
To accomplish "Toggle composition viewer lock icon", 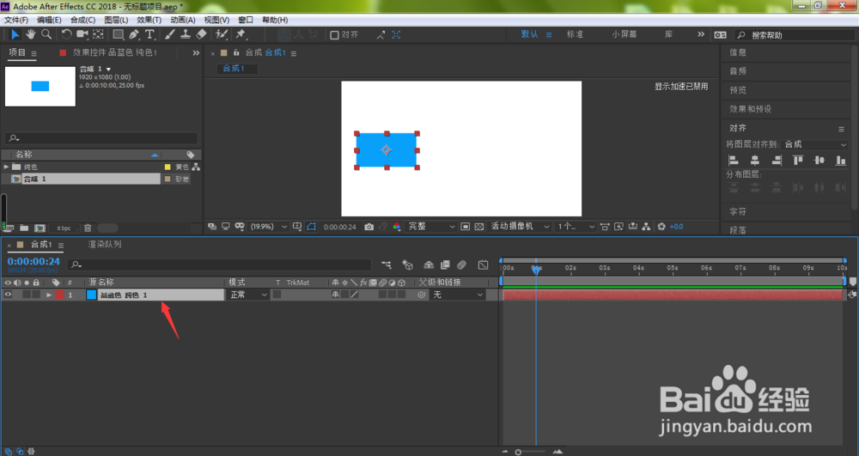I will click(236, 52).
